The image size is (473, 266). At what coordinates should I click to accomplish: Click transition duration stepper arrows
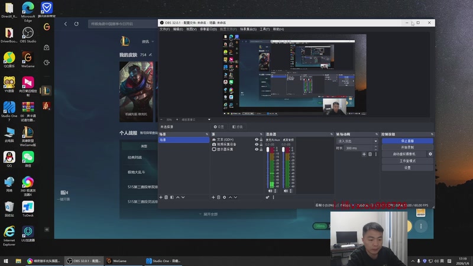coord(376,148)
